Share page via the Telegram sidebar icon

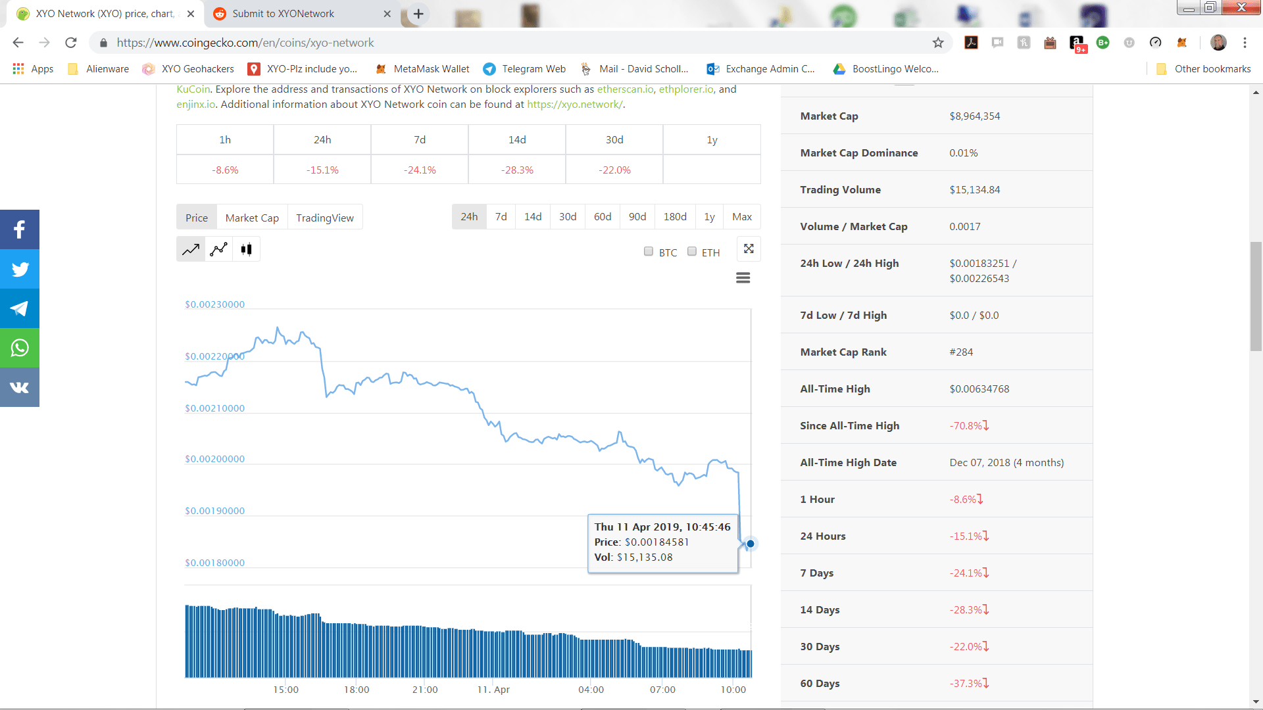[x=19, y=308]
